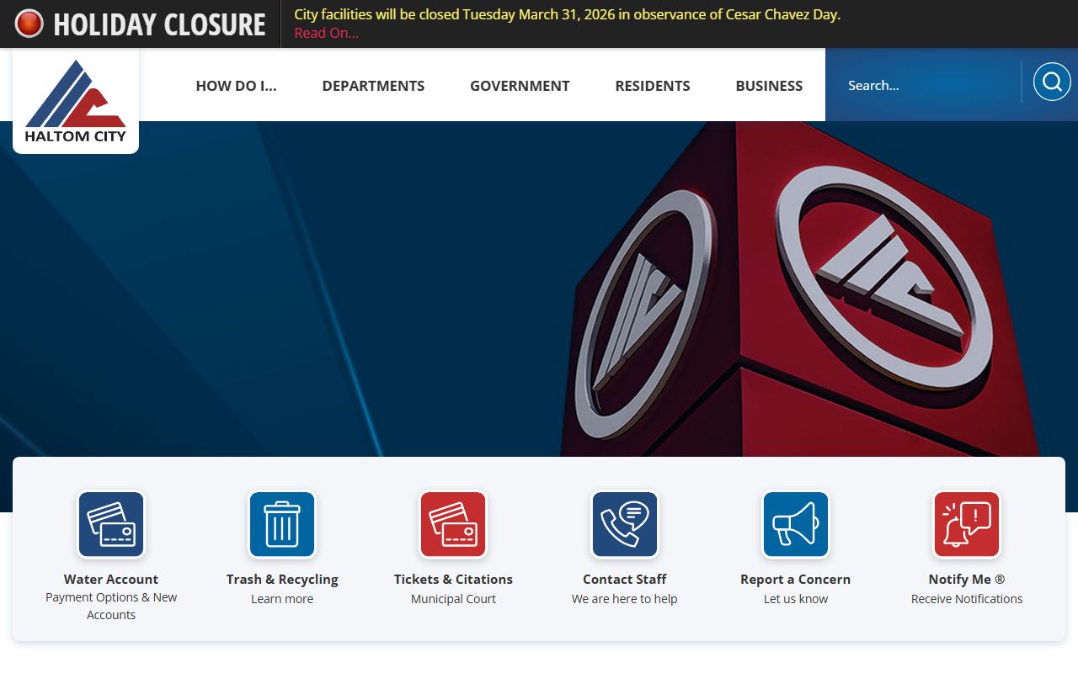Click the Notify Me ® text link

[x=966, y=579]
